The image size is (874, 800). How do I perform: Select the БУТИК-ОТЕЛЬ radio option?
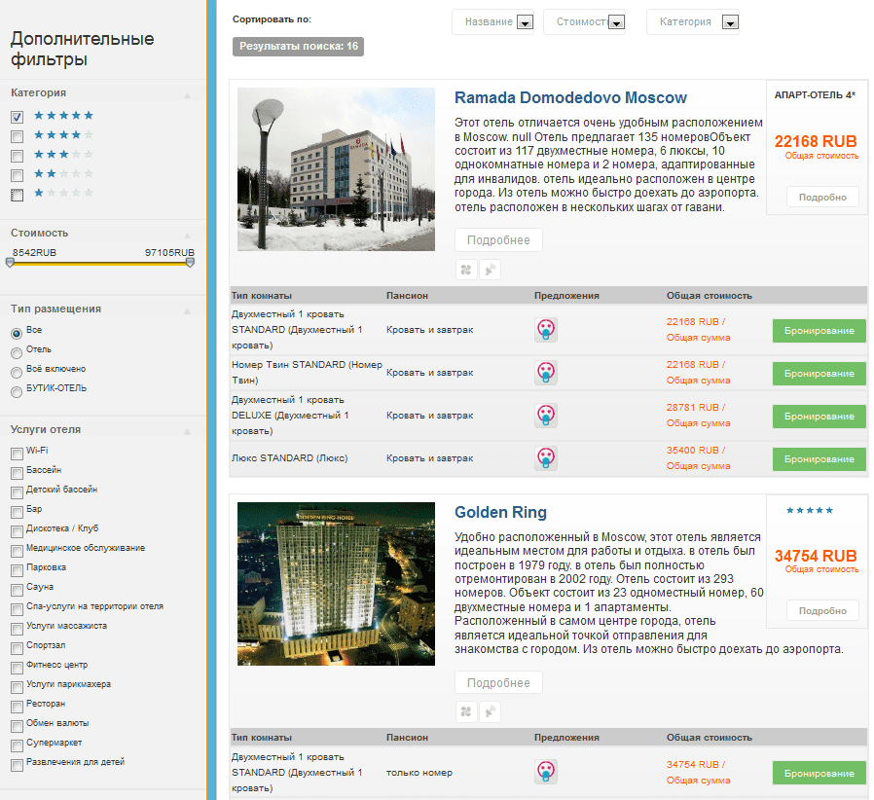click(x=17, y=392)
